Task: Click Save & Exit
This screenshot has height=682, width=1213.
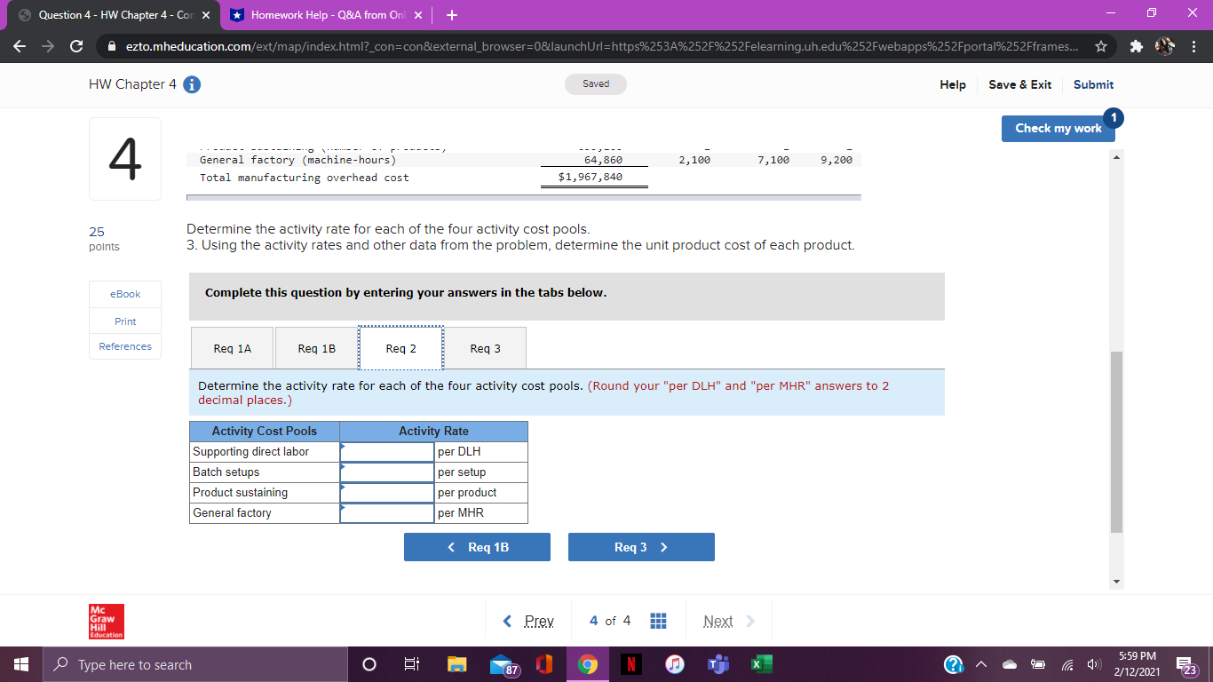Action: (1019, 84)
